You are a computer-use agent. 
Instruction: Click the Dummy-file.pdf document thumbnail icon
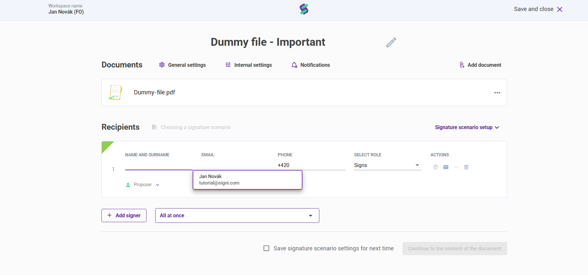[115, 92]
